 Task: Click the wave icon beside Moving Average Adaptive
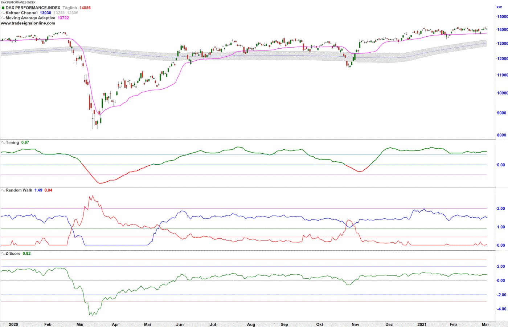pyautogui.click(x=3, y=18)
